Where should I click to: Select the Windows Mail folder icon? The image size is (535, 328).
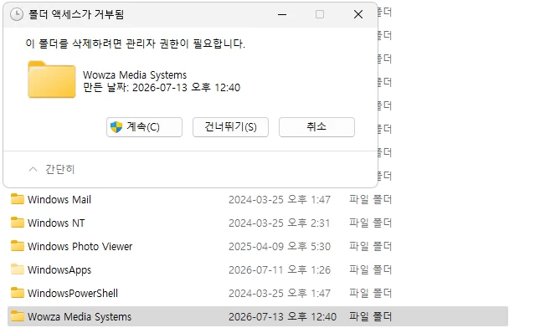coord(17,199)
